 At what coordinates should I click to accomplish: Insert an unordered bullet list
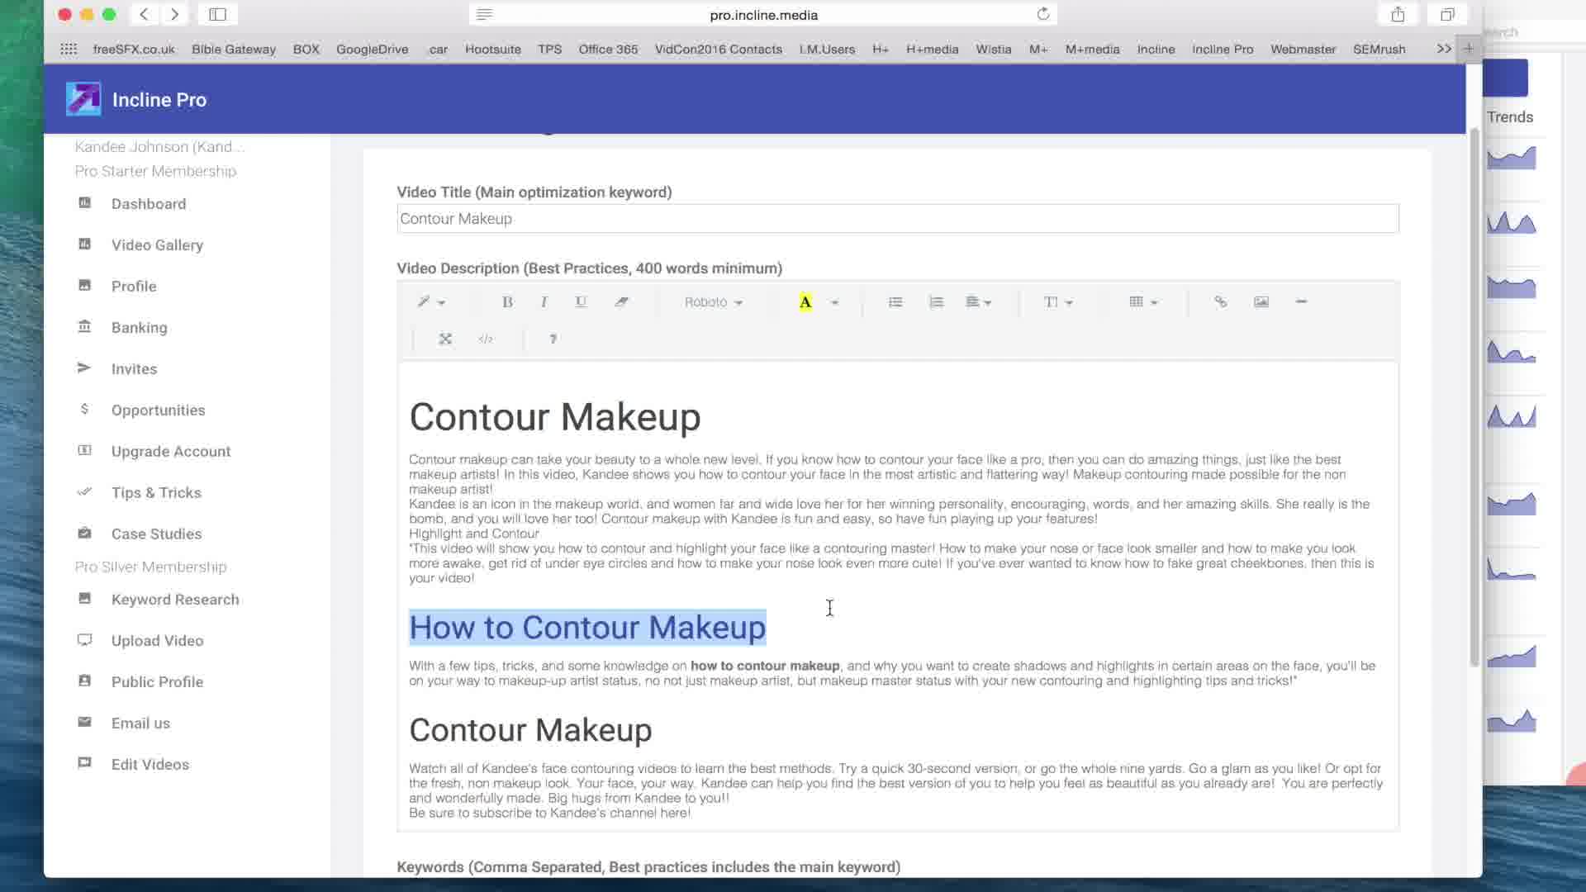point(895,302)
